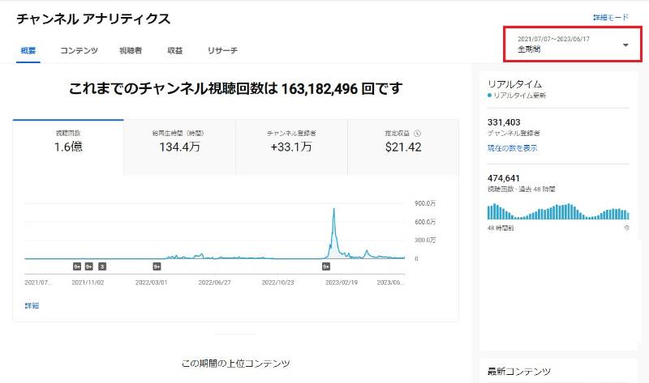Open the リサーチ research tab
Image resolution: width=649 pixels, height=383 pixels.
[x=222, y=50]
